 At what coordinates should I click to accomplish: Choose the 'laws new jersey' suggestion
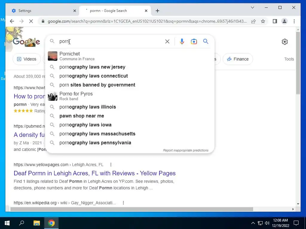point(130,67)
